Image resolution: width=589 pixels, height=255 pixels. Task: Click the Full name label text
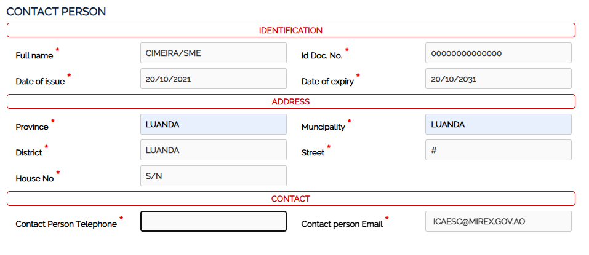pos(34,56)
